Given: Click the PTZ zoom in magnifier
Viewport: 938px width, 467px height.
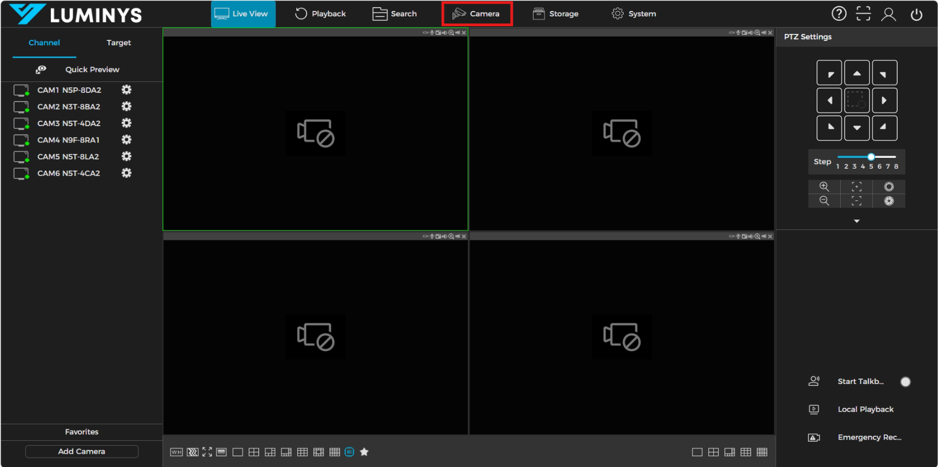Looking at the screenshot, I should (x=824, y=187).
